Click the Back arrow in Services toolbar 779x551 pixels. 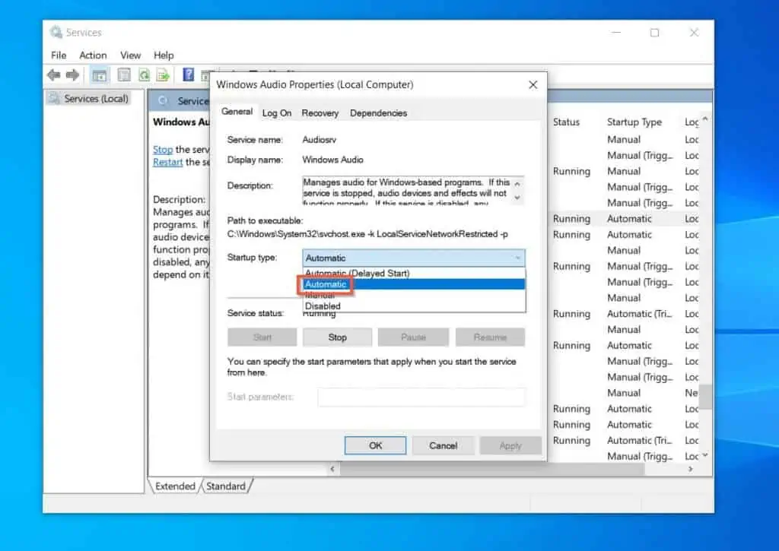click(x=53, y=75)
